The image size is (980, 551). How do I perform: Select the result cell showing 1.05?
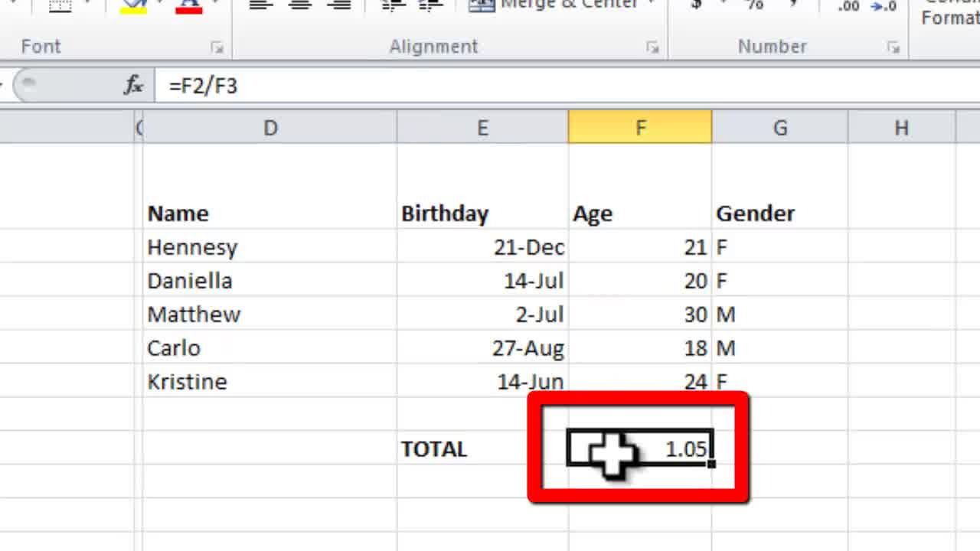tap(640, 448)
